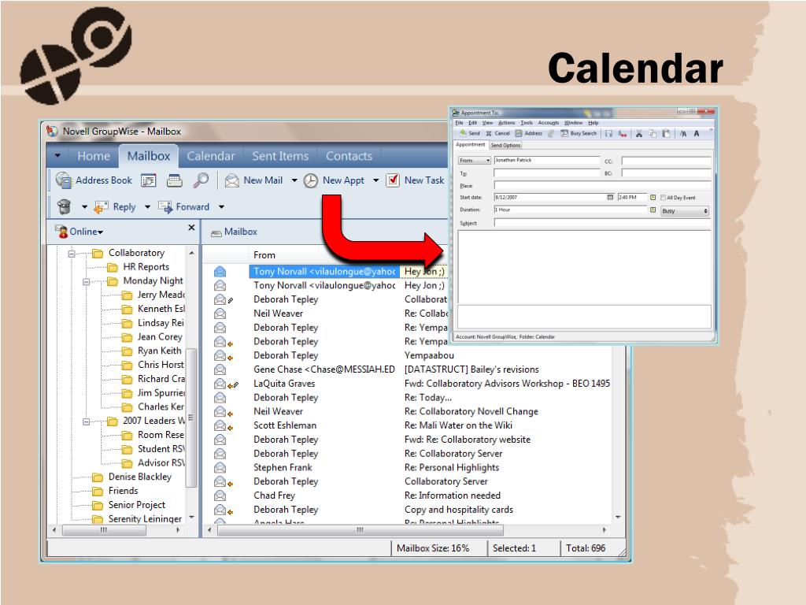Open the Address Book in GroupWise toolbar
806x605 pixels.
94,180
